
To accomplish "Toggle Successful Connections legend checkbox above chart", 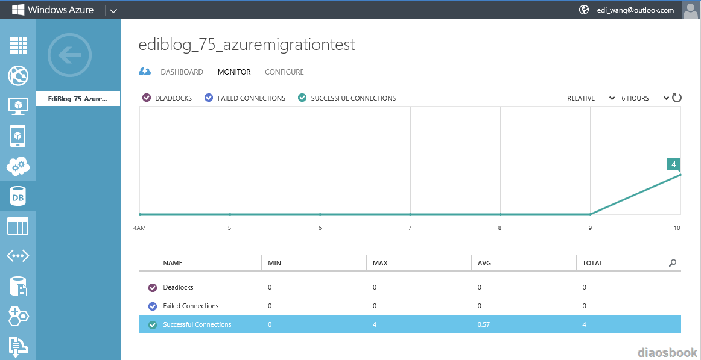I will click(x=302, y=98).
